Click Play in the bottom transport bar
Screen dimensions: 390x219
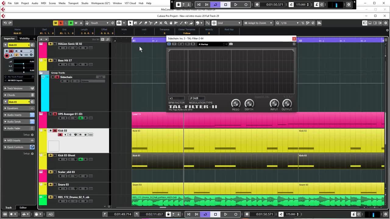point(225,214)
